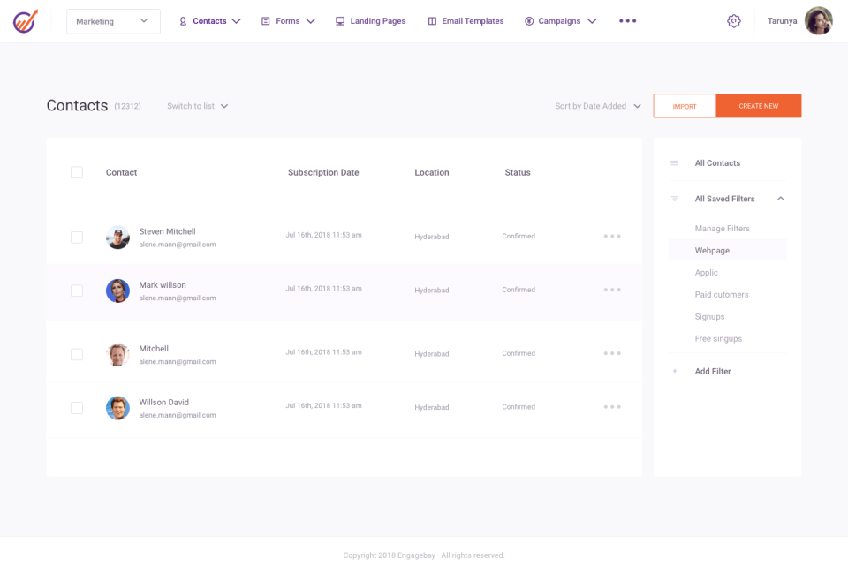Select All Contacts in the sidebar
The width and height of the screenshot is (848, 574).
click(718, 162)
